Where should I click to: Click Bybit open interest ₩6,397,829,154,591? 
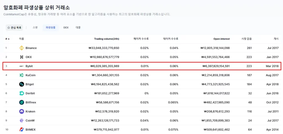(216, 66)
